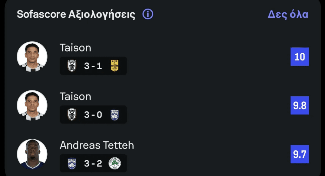Open the Δες όλα link
The width and height of the screenshot is (325, 176).
coord(288,14)
